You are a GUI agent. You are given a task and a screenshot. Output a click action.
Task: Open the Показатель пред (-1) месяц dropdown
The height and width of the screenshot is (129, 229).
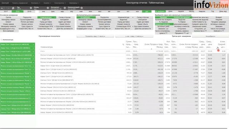(x=95, y=36)
